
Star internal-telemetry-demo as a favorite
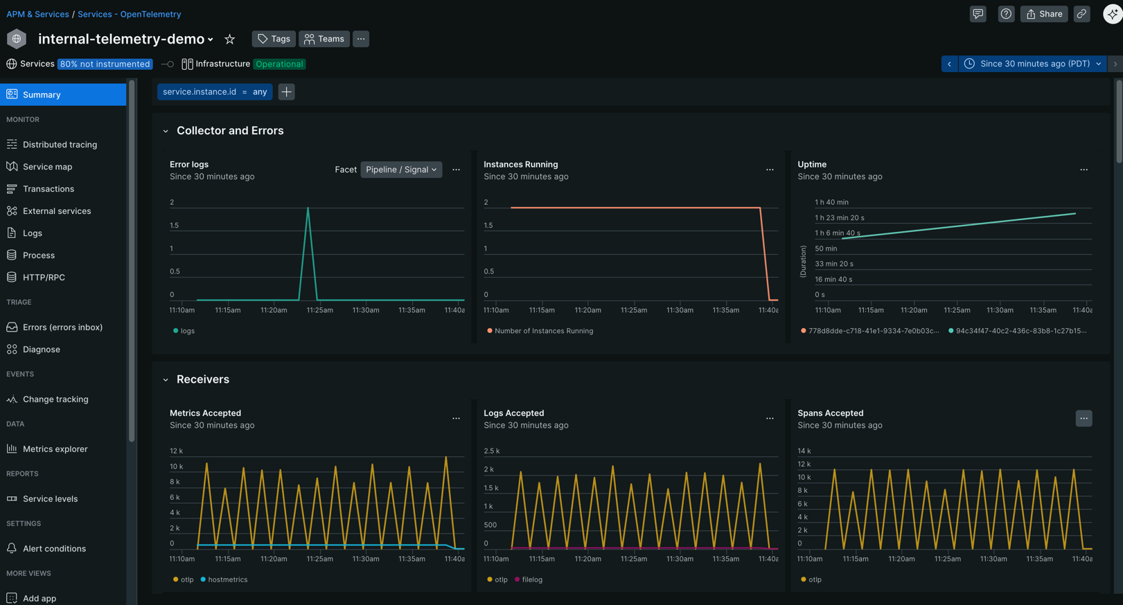click(x=229, y=39)
